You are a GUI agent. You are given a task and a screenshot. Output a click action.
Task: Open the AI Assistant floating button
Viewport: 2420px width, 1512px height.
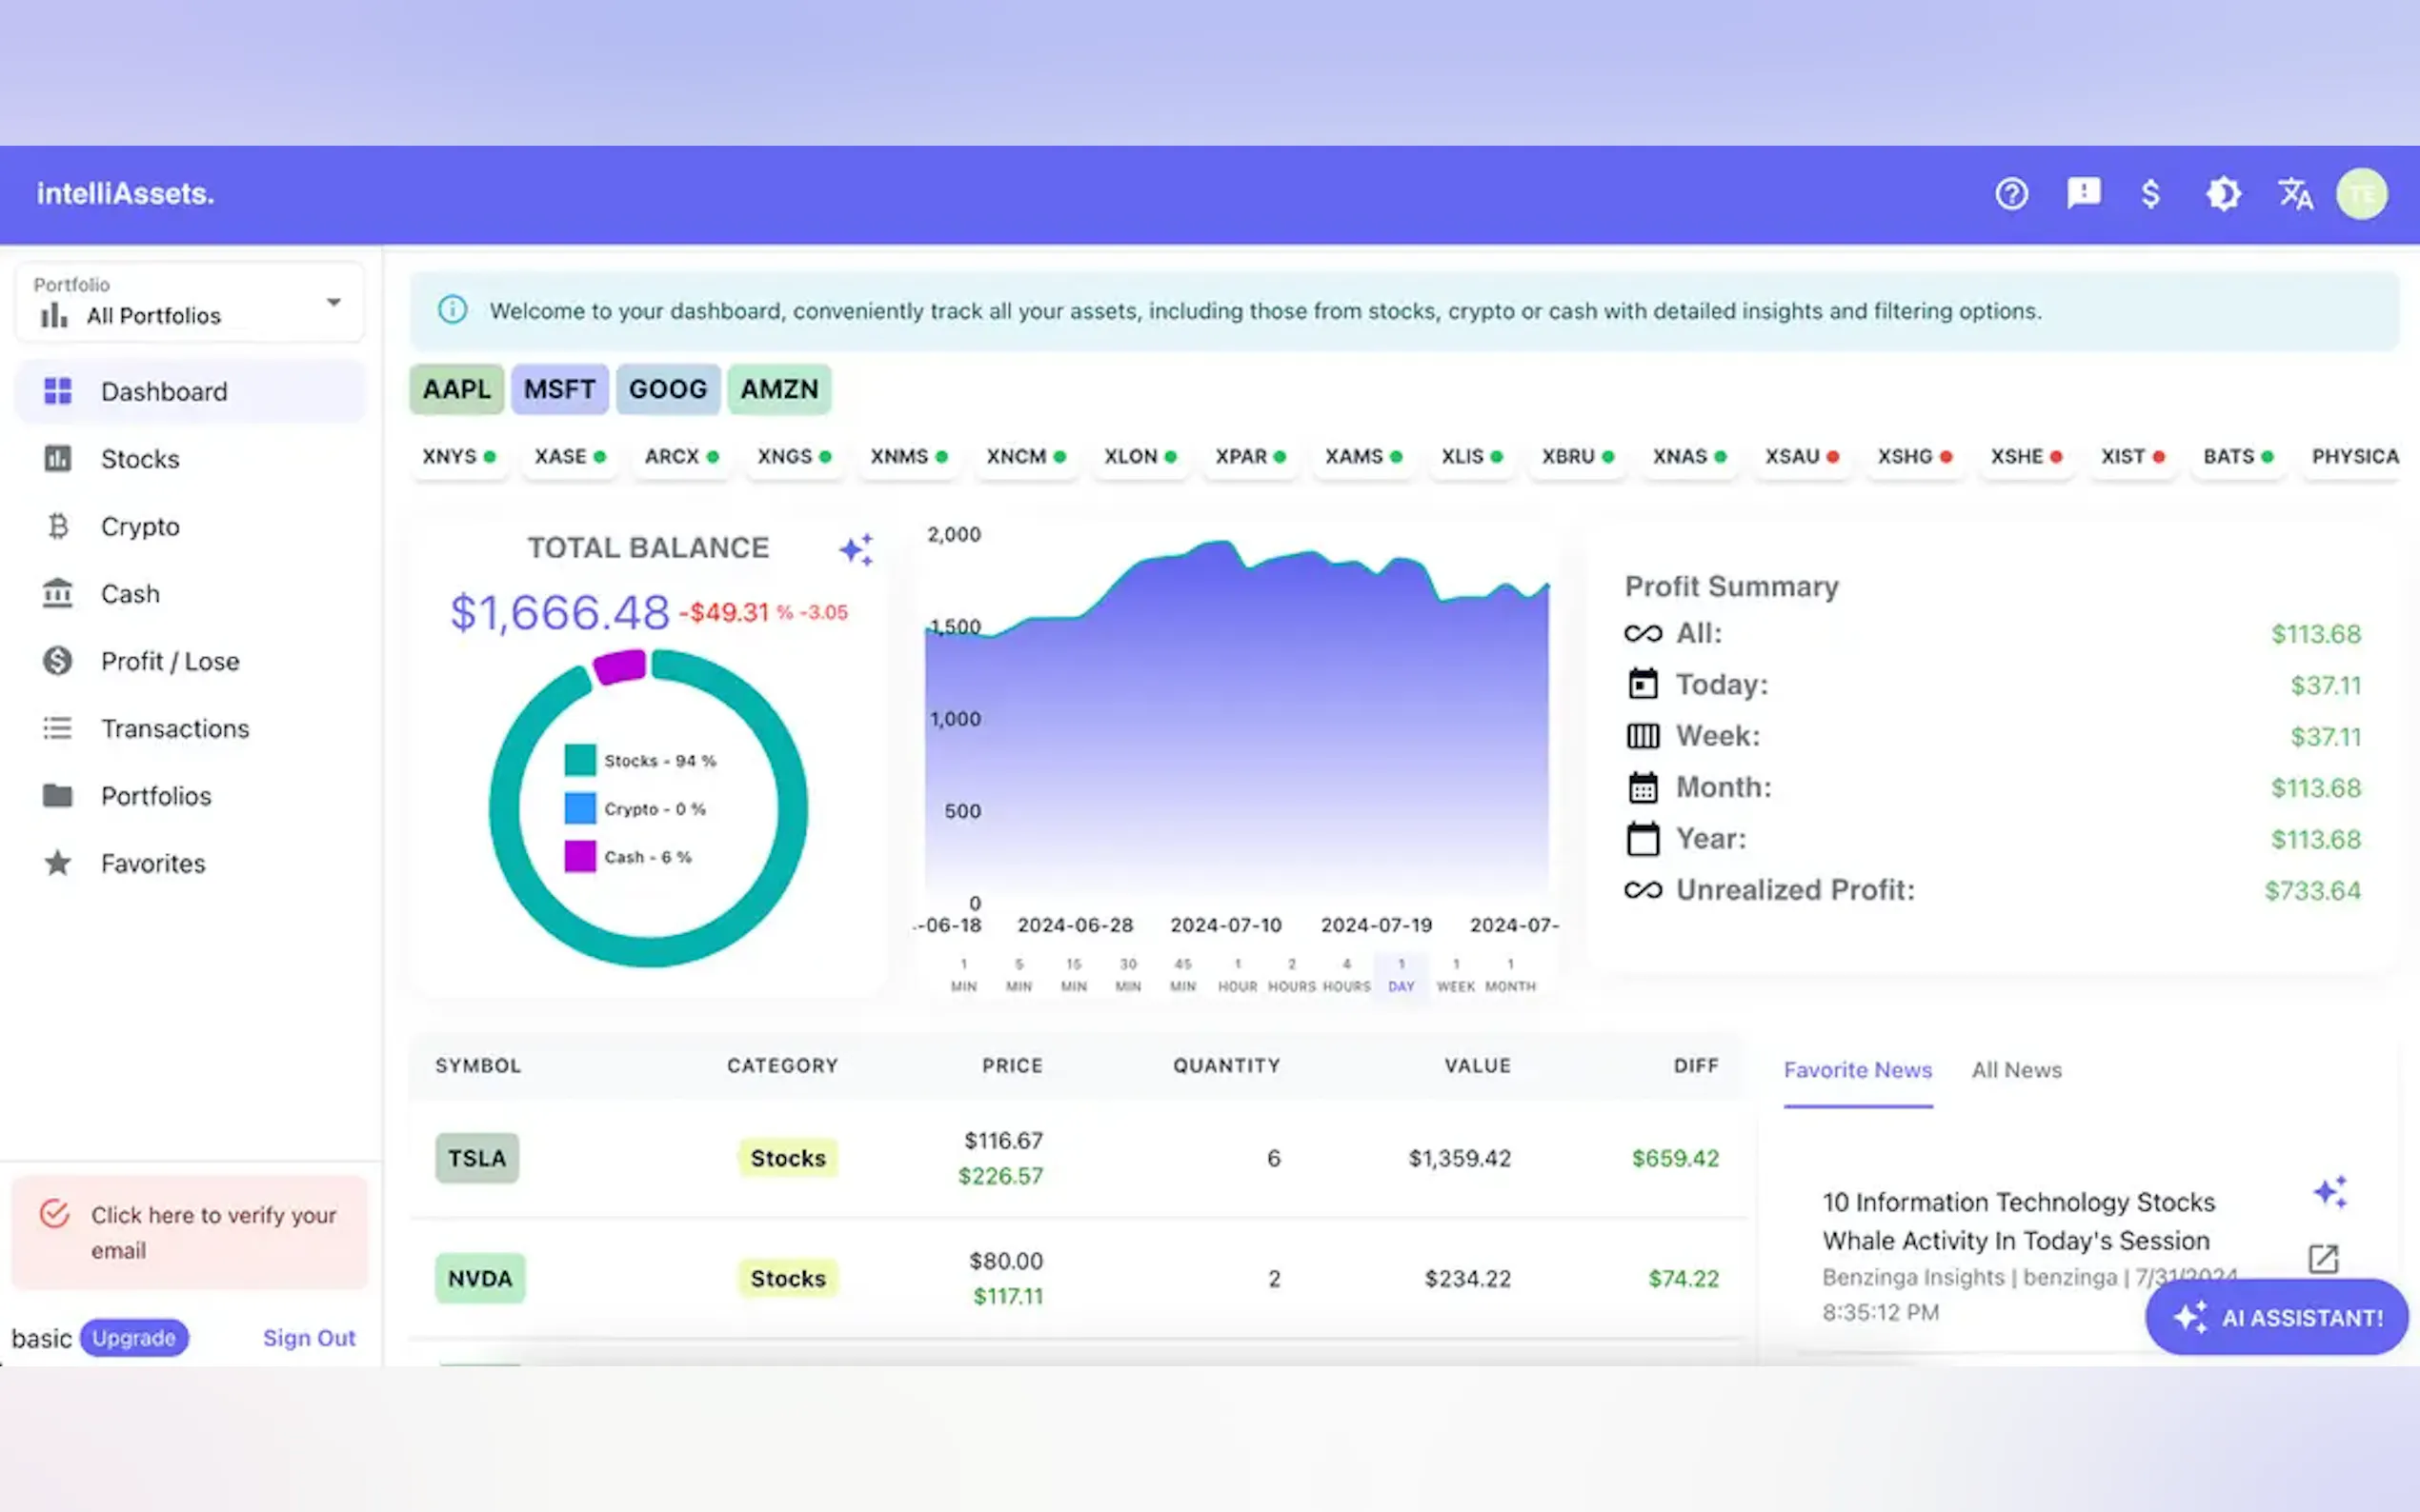[x=2276, y=1317]
